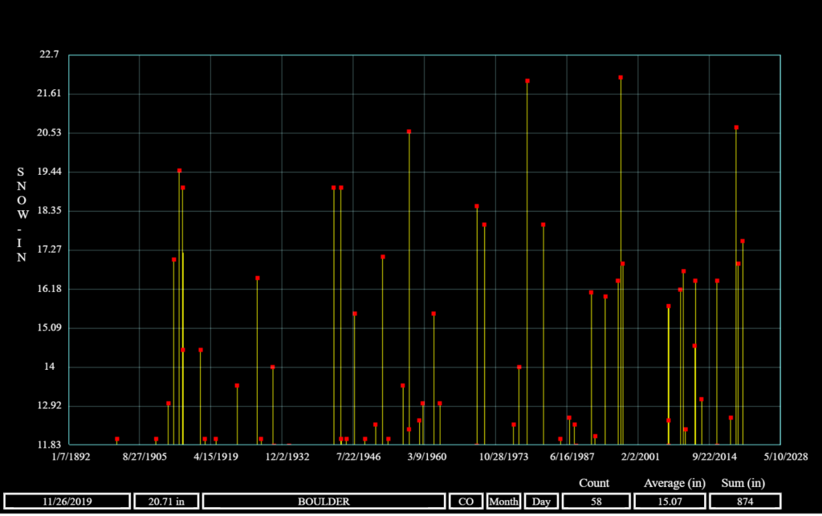Click the Sum value box showing 874
This screenshot has height=516, width=822.
[x=745, y=502]
